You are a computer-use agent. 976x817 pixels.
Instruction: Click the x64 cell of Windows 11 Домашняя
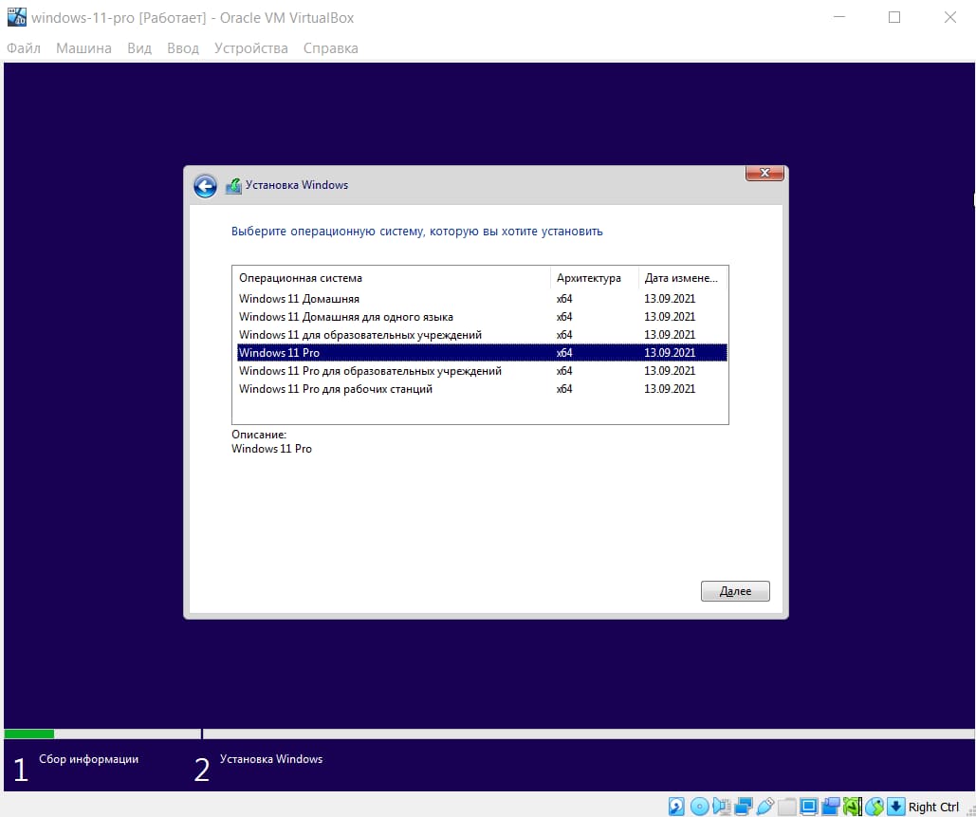tap(564, 299)
